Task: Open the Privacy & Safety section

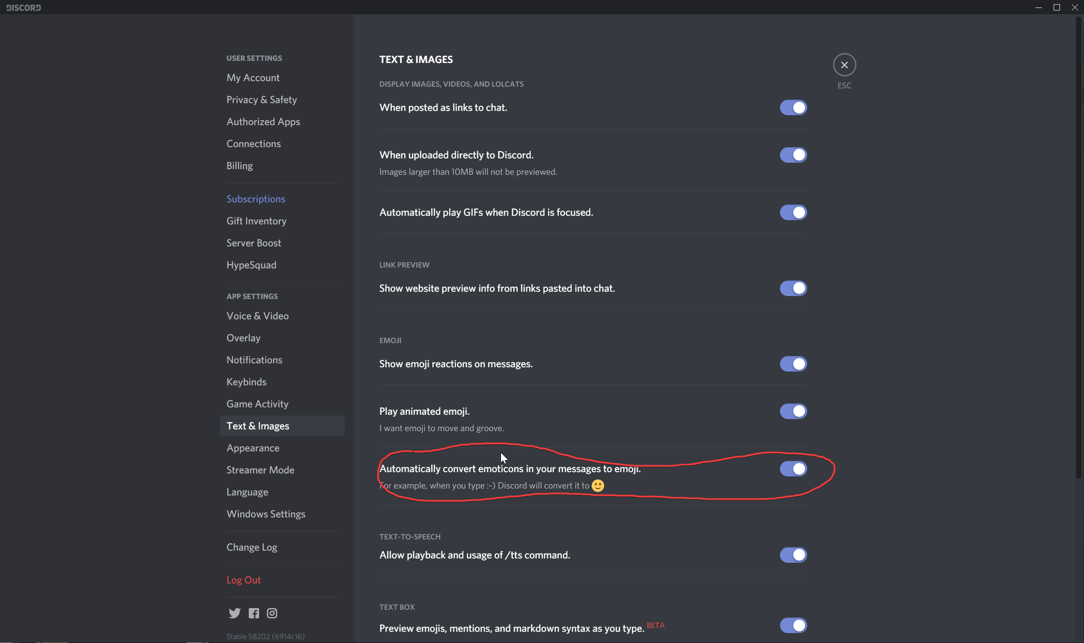Action: [261, 100]
